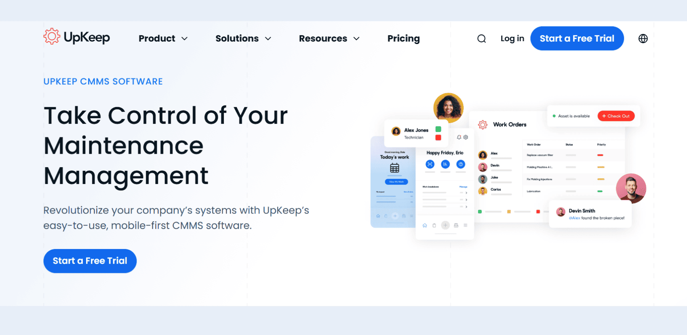Viewport: 687px width, 335px height.
Task: Click Devin Smith's avatar in the comment card
Action: (x=561, y=212)
